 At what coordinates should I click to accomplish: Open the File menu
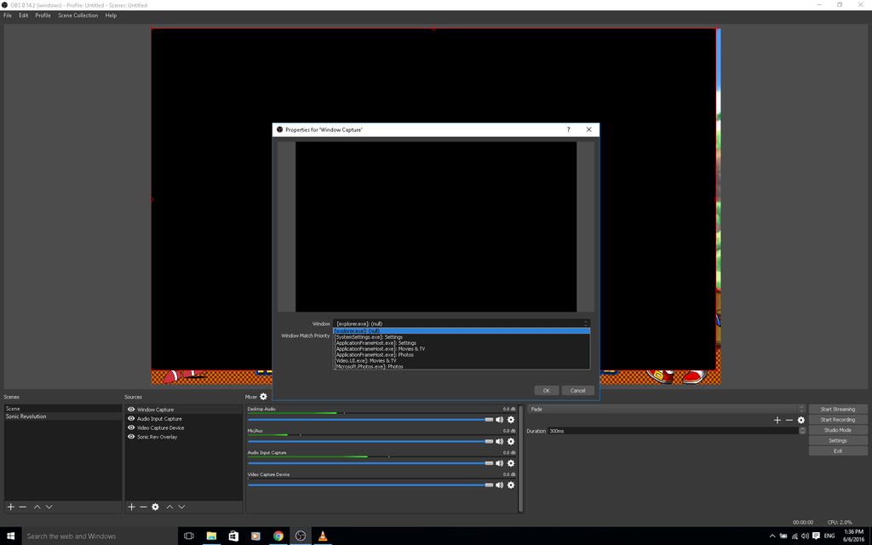click(x=8, y=15)
